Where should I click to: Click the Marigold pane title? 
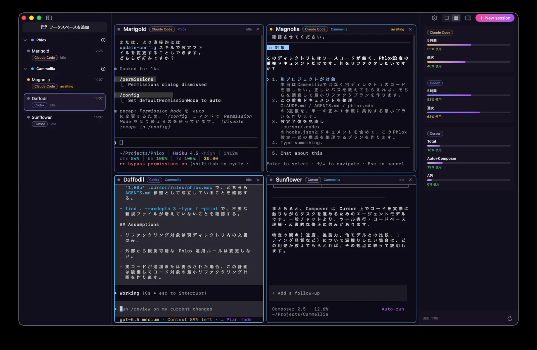pyautogui.click(x=135, y=29)
